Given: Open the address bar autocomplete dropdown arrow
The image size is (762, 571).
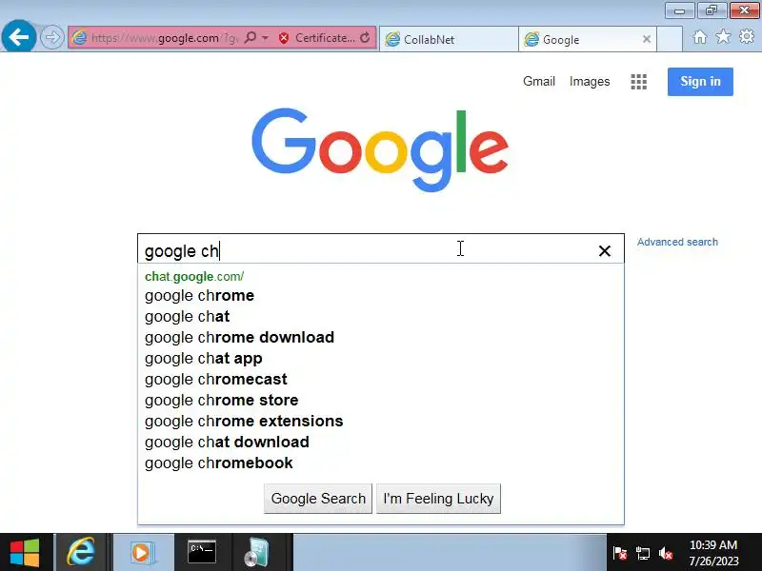Looking at the screenshot, I should point(266,37).
